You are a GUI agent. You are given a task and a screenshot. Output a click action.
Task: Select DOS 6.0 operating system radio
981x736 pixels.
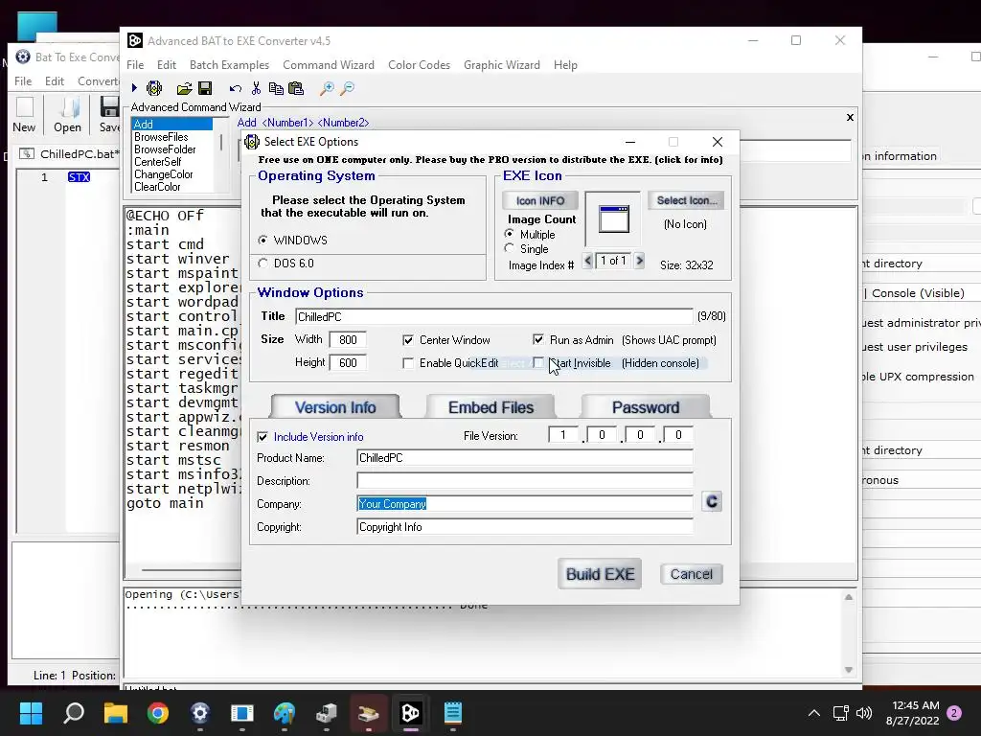(x=262, y=264)
